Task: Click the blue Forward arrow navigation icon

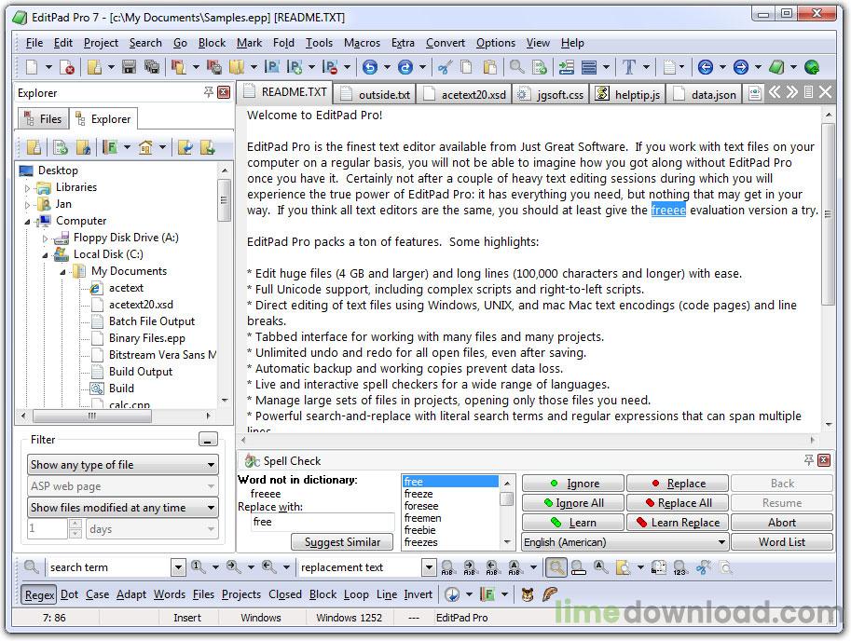Action: [x=740, y=67]
